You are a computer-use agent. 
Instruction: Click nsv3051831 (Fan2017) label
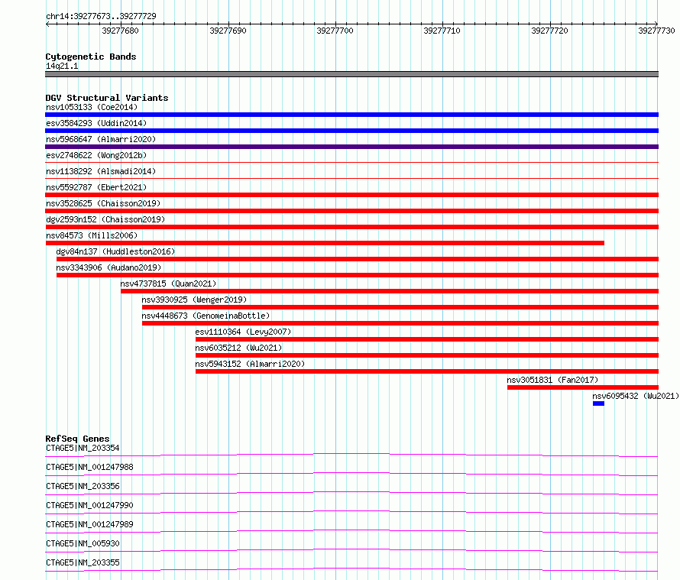coord(552,380)
